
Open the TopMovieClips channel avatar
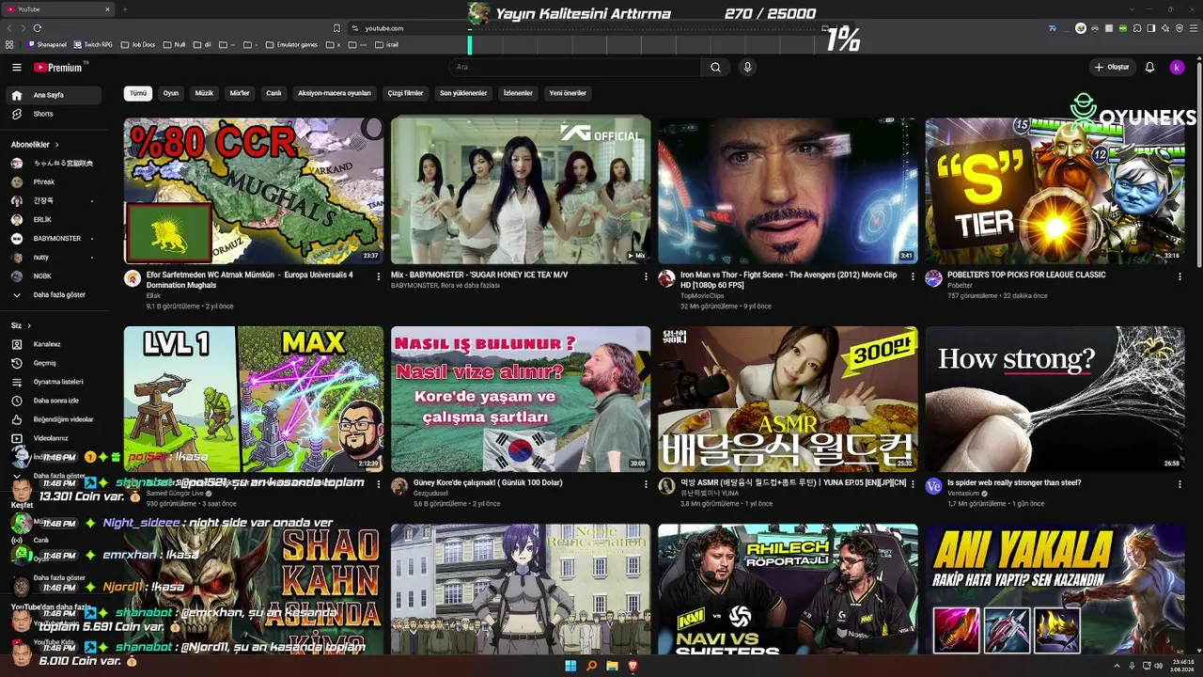pyautogui.click(x=666, y=278)
